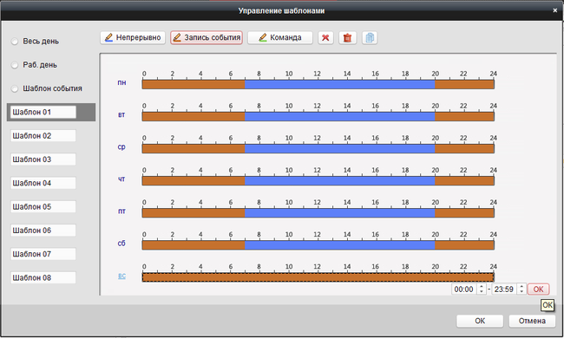The height and width of the screenshot is (338, 564).
Task: Increase the 00:00 start time stepper
Action: (482, 287)
